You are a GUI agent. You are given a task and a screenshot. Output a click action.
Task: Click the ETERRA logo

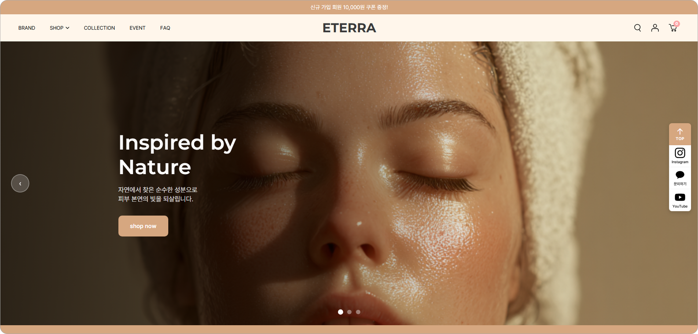pos(349,28)
